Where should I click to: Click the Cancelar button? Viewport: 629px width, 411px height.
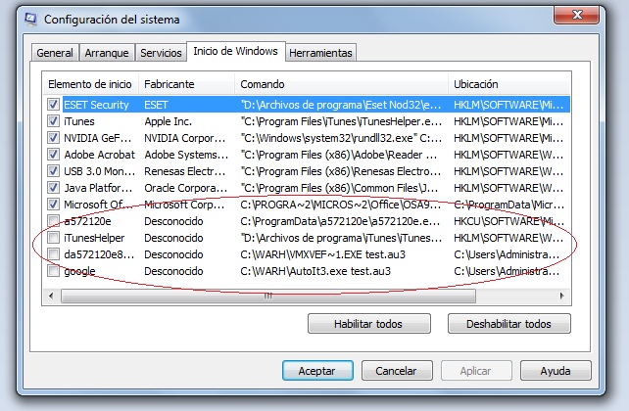tap(397, 371)
